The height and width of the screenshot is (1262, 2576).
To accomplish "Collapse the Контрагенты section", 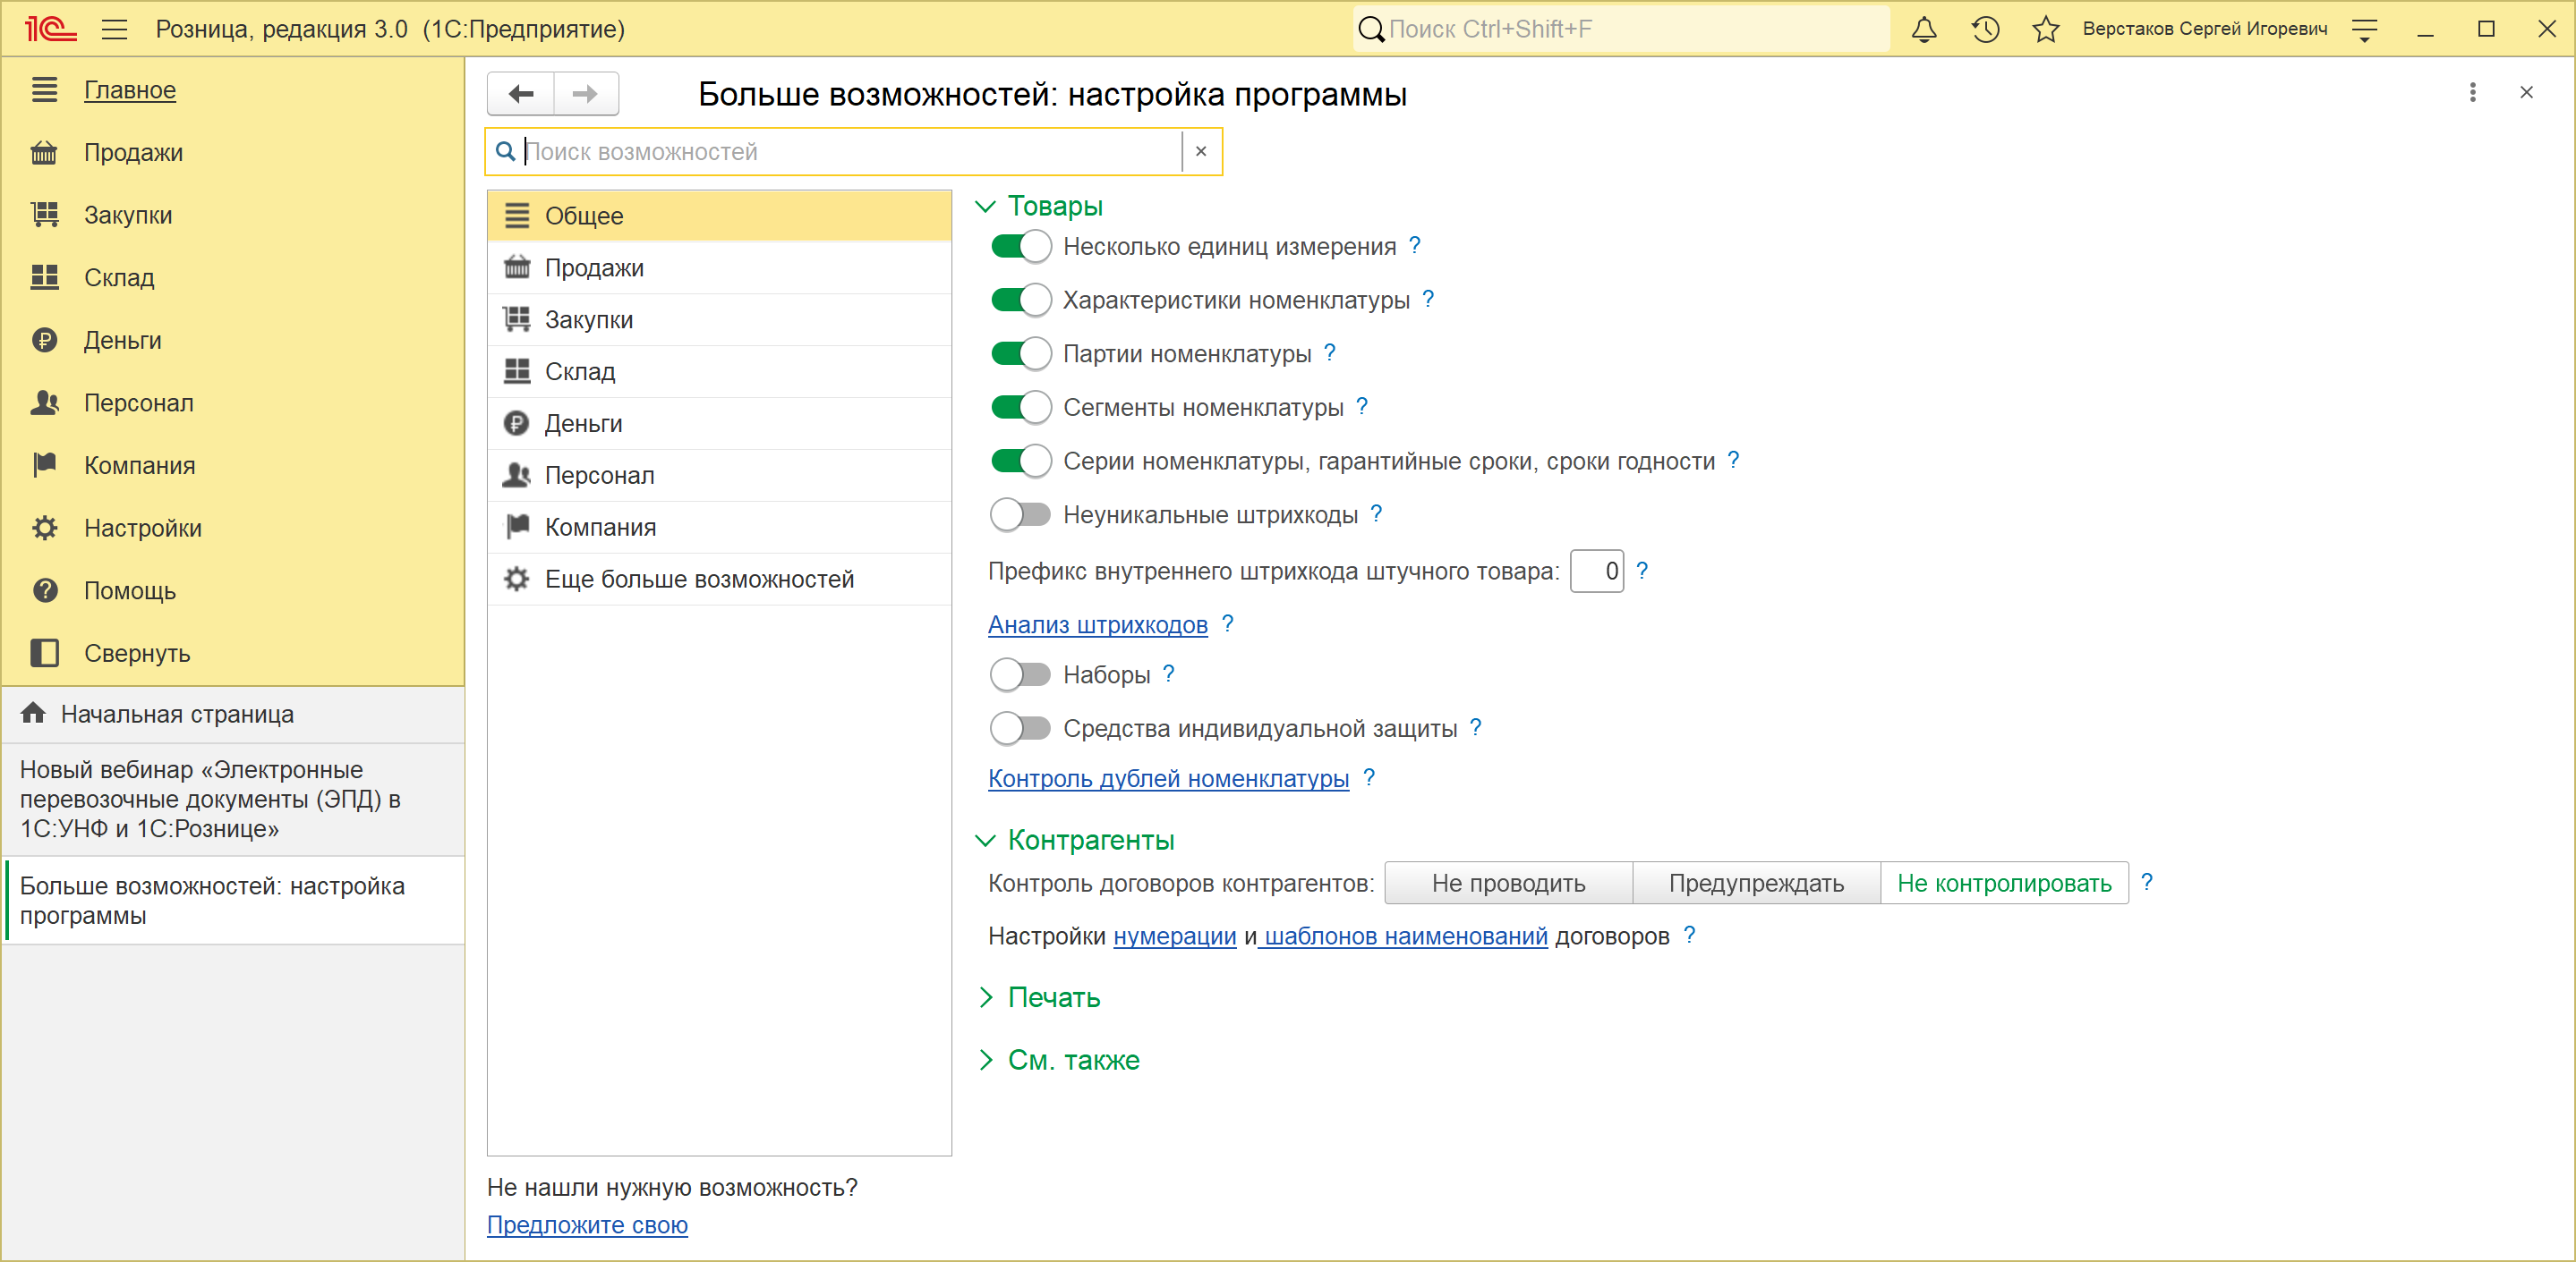I will pos(985,841).
